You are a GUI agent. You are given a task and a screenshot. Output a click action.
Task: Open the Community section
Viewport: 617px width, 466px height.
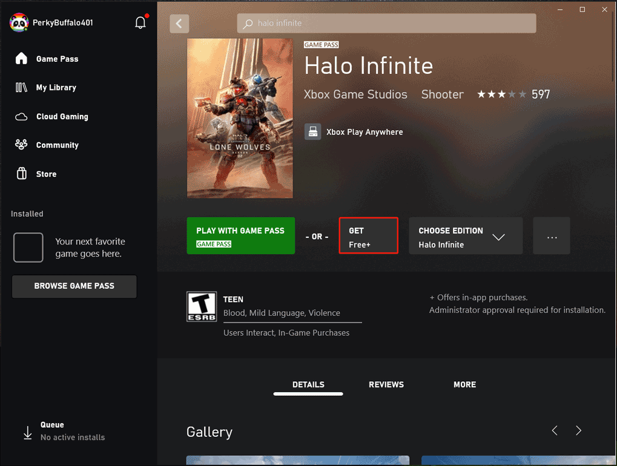point(58,145)
